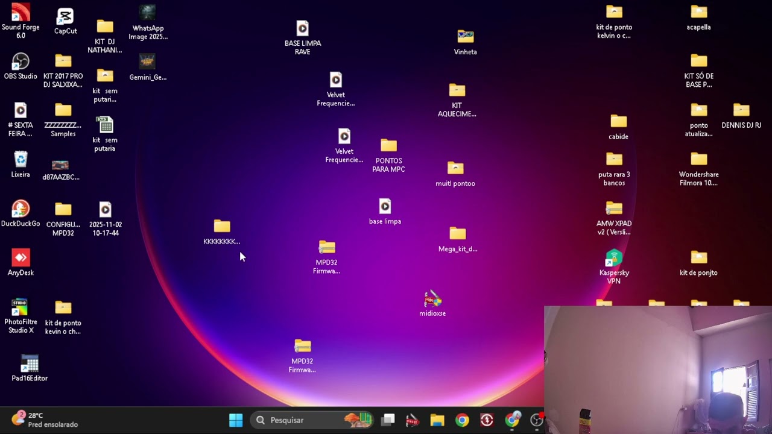Select the muitl pontoo folder

[455, 174]
